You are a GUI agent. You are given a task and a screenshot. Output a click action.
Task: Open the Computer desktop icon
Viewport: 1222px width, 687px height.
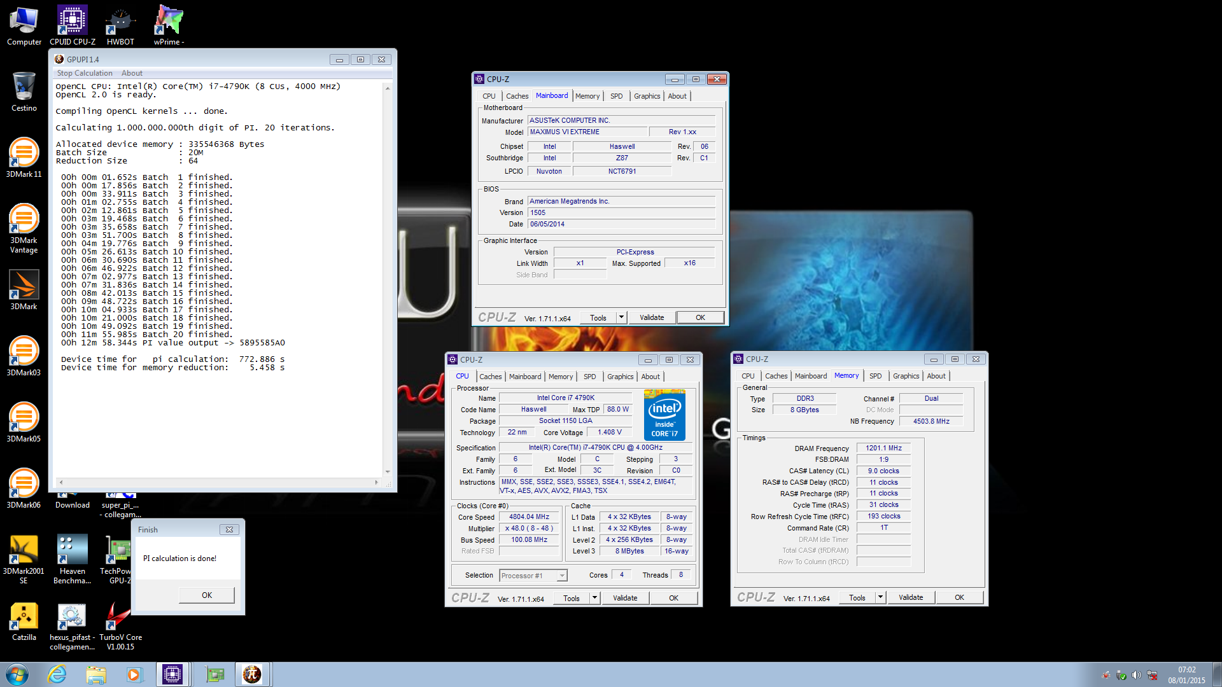pyautogui.click(x=24, y=25)
